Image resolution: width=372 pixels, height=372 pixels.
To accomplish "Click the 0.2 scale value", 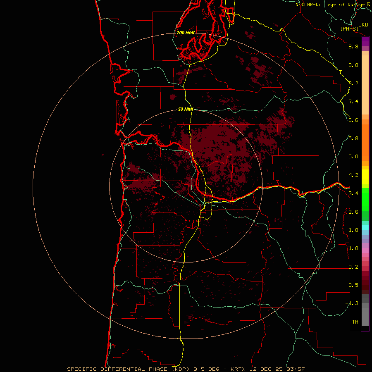I will 353,267.
